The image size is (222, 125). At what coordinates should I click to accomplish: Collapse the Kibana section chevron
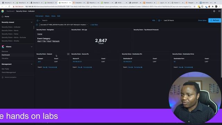click(32, 47)
